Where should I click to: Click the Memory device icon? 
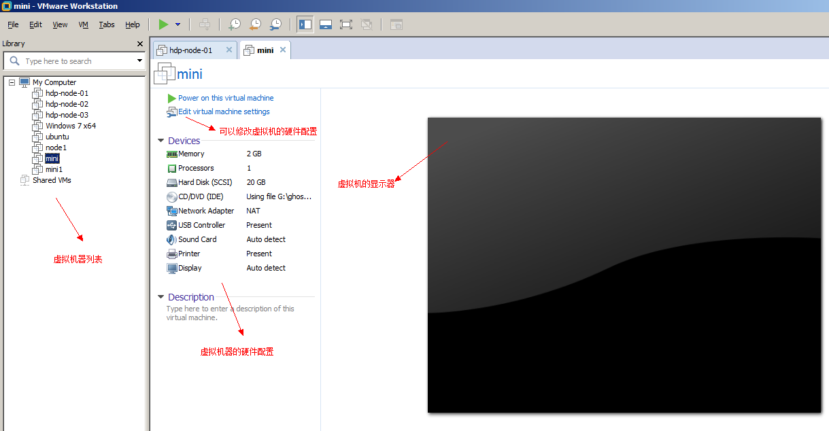tap(172, 154)
